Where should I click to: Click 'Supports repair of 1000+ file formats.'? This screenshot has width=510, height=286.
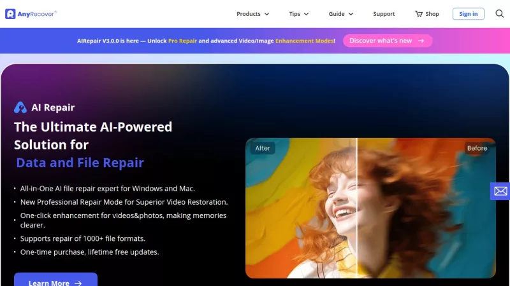(x=83, y=238)
